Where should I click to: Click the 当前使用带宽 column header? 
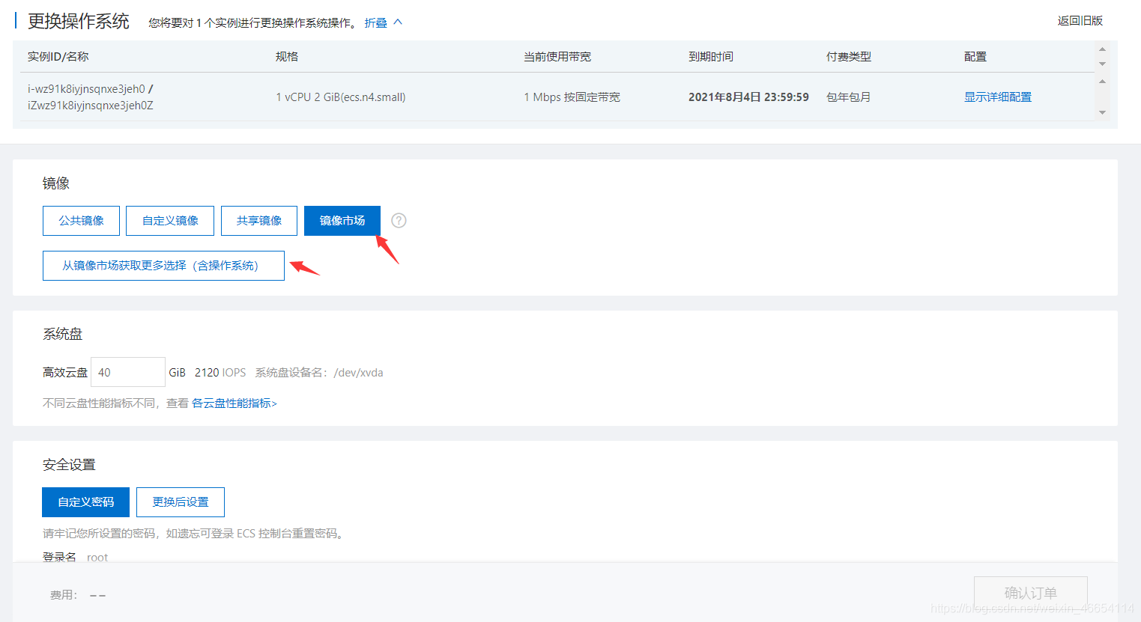(x=557, y=57)
